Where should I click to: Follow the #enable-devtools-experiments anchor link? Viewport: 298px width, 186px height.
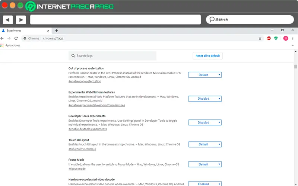(x=88, y=129)
